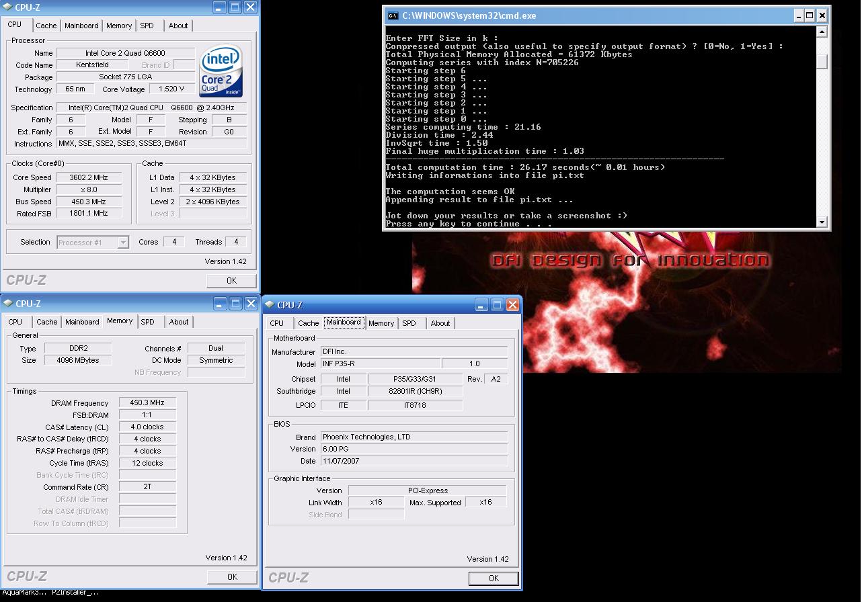862x602 pixels.
Task: Maximize the cmd.exe window
Action: pyautogui.click(x=810, y=15)
